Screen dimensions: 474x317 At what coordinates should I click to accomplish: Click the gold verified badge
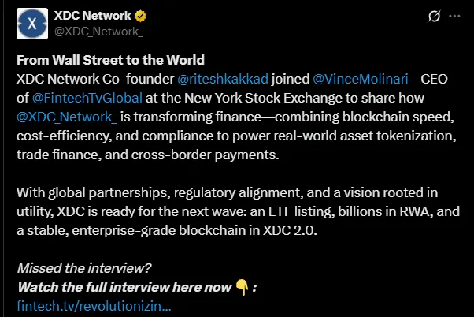(x=139, y=16)
